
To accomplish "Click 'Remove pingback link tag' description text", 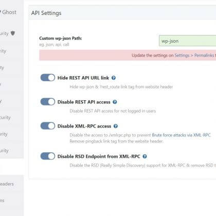I will click(117, 141).
